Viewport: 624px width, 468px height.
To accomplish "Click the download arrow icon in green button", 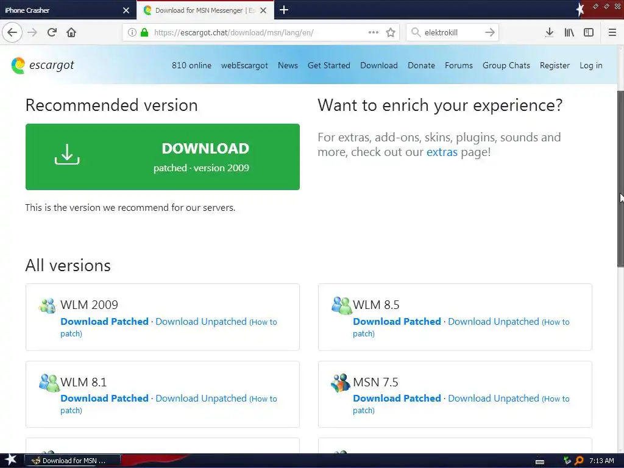I will click(x=67, y=154).
